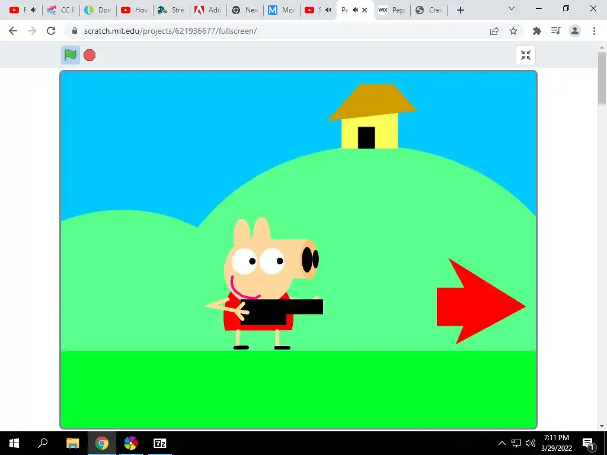The image size is (607, 455).
Task: Mute audio on the active Scratch tab
Action: (356, 10)
